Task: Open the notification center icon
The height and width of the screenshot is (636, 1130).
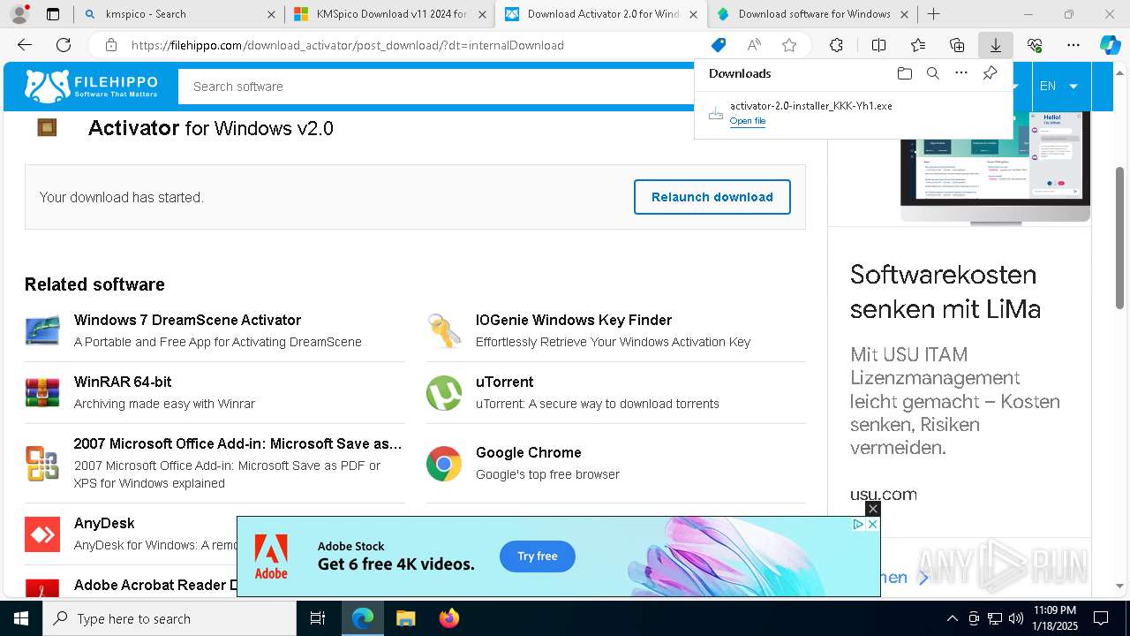Action: pos(1101,618)
